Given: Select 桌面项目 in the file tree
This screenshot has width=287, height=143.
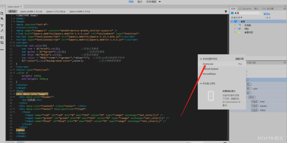Looking at the screenshot, I should [249, 32].
